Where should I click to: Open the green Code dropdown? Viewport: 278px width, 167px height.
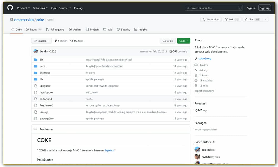[183, 41]
